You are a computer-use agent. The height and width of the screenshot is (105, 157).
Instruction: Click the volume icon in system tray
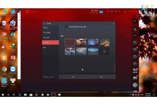pos(136,95)
